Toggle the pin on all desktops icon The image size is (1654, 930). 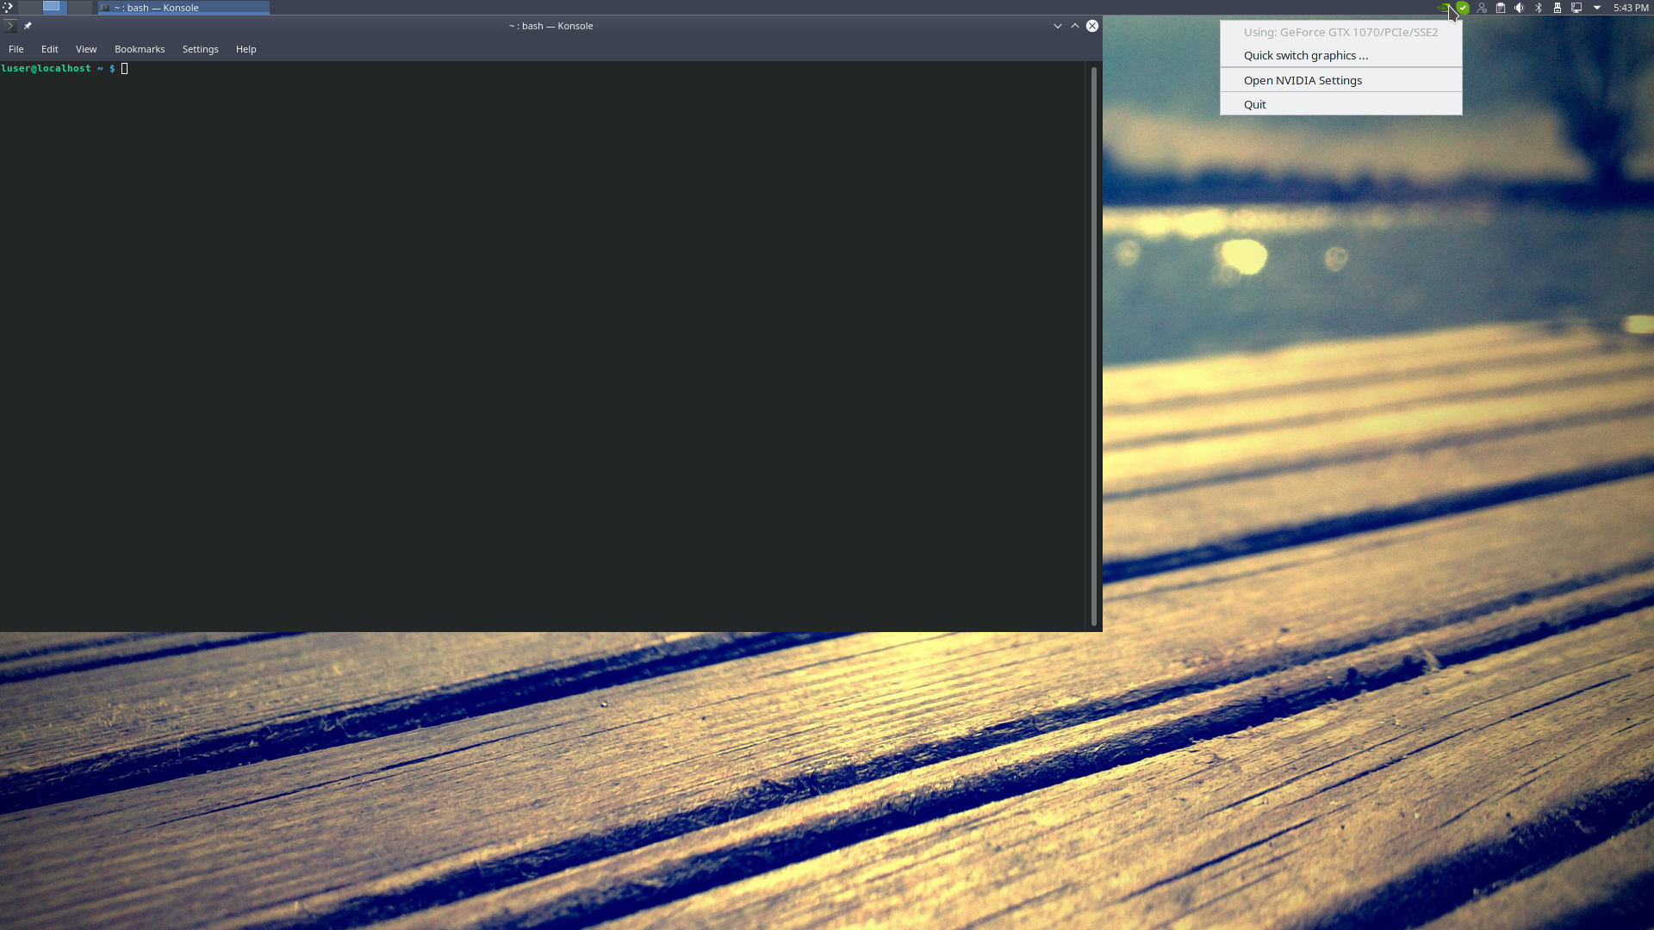click(28, 26)
